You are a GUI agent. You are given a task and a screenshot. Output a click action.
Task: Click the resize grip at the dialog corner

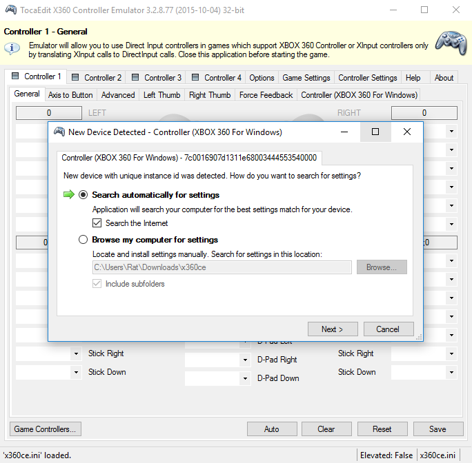coord(418,337)
